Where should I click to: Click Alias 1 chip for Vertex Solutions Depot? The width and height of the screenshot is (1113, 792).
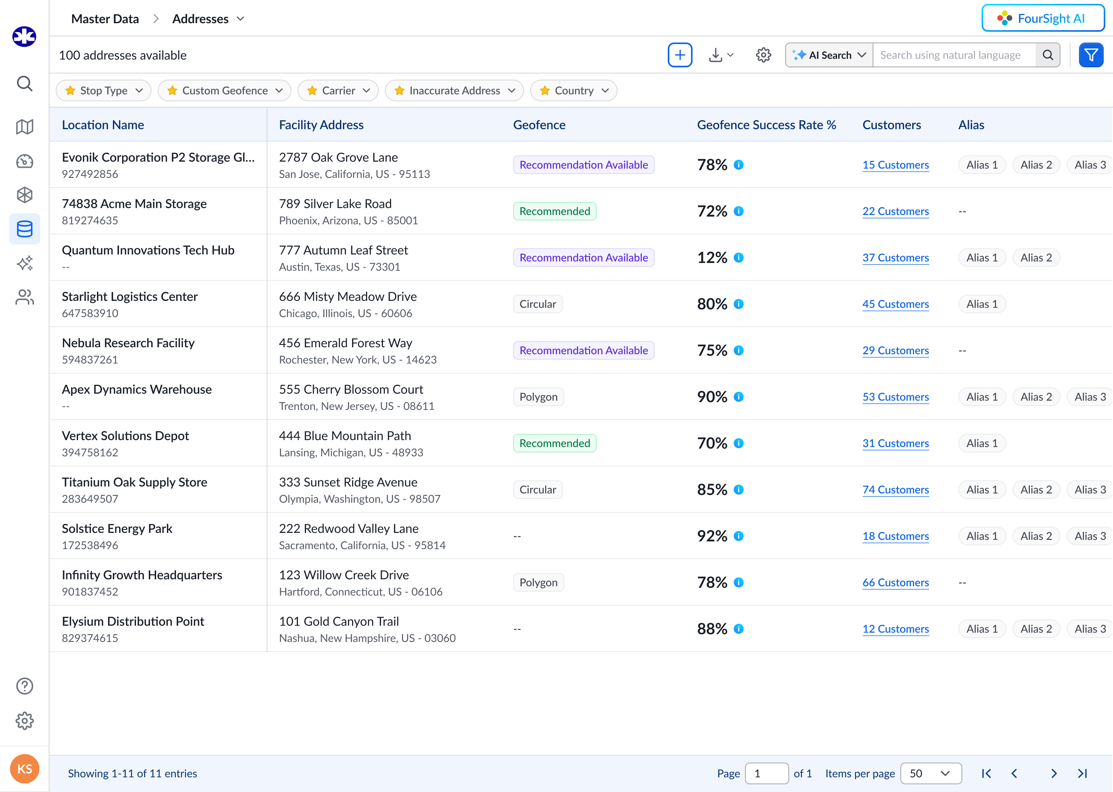(x=982, y=443)
